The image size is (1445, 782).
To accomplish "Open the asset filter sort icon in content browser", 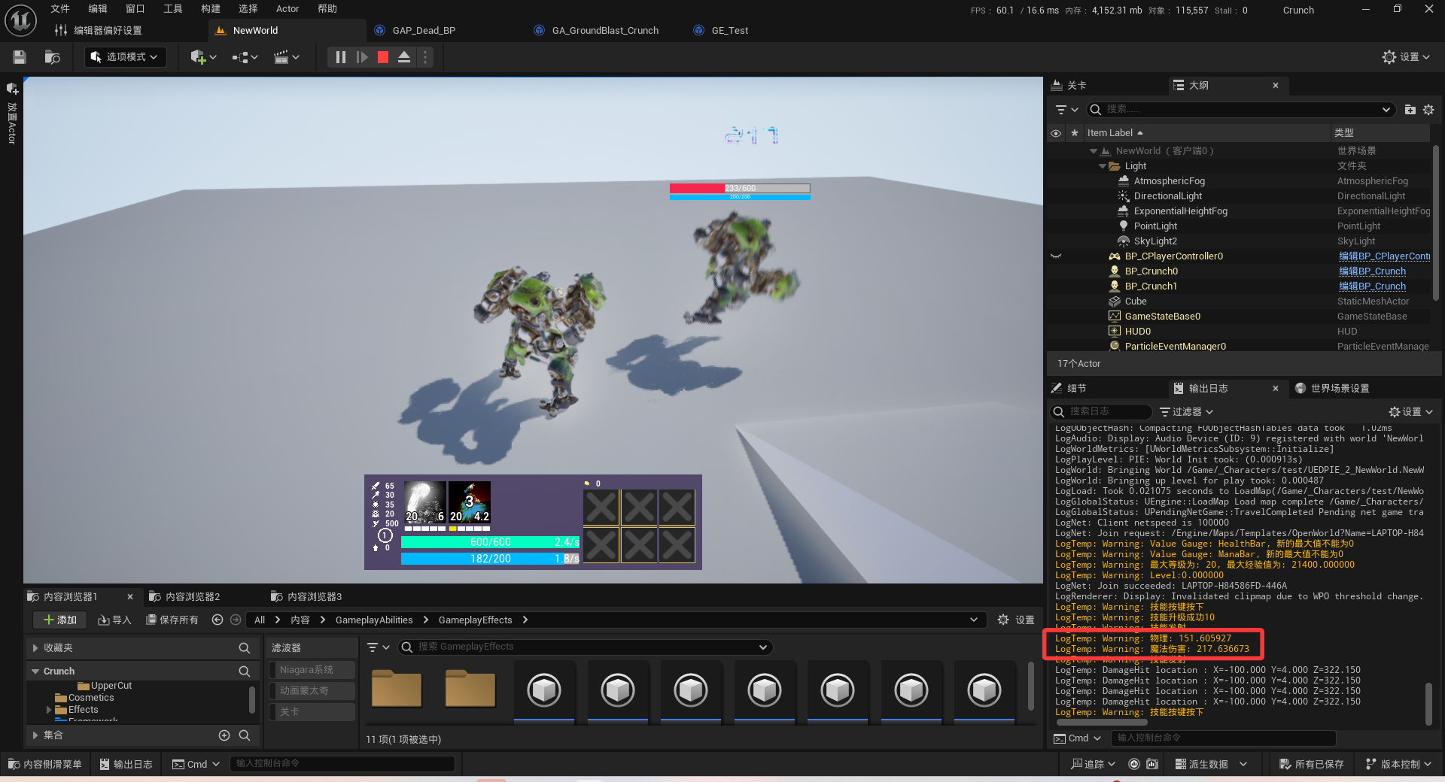I will click(x=378, y=647).
